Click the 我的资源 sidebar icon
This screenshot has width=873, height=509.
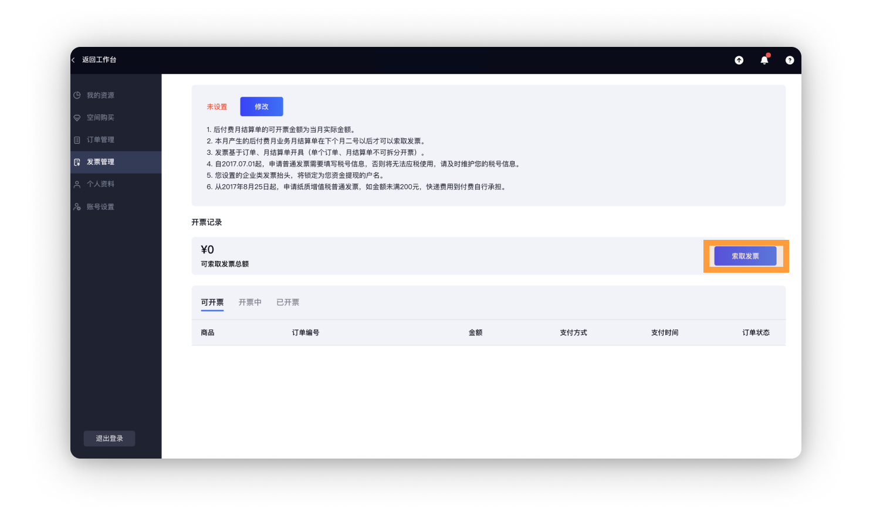coord(77,95)
